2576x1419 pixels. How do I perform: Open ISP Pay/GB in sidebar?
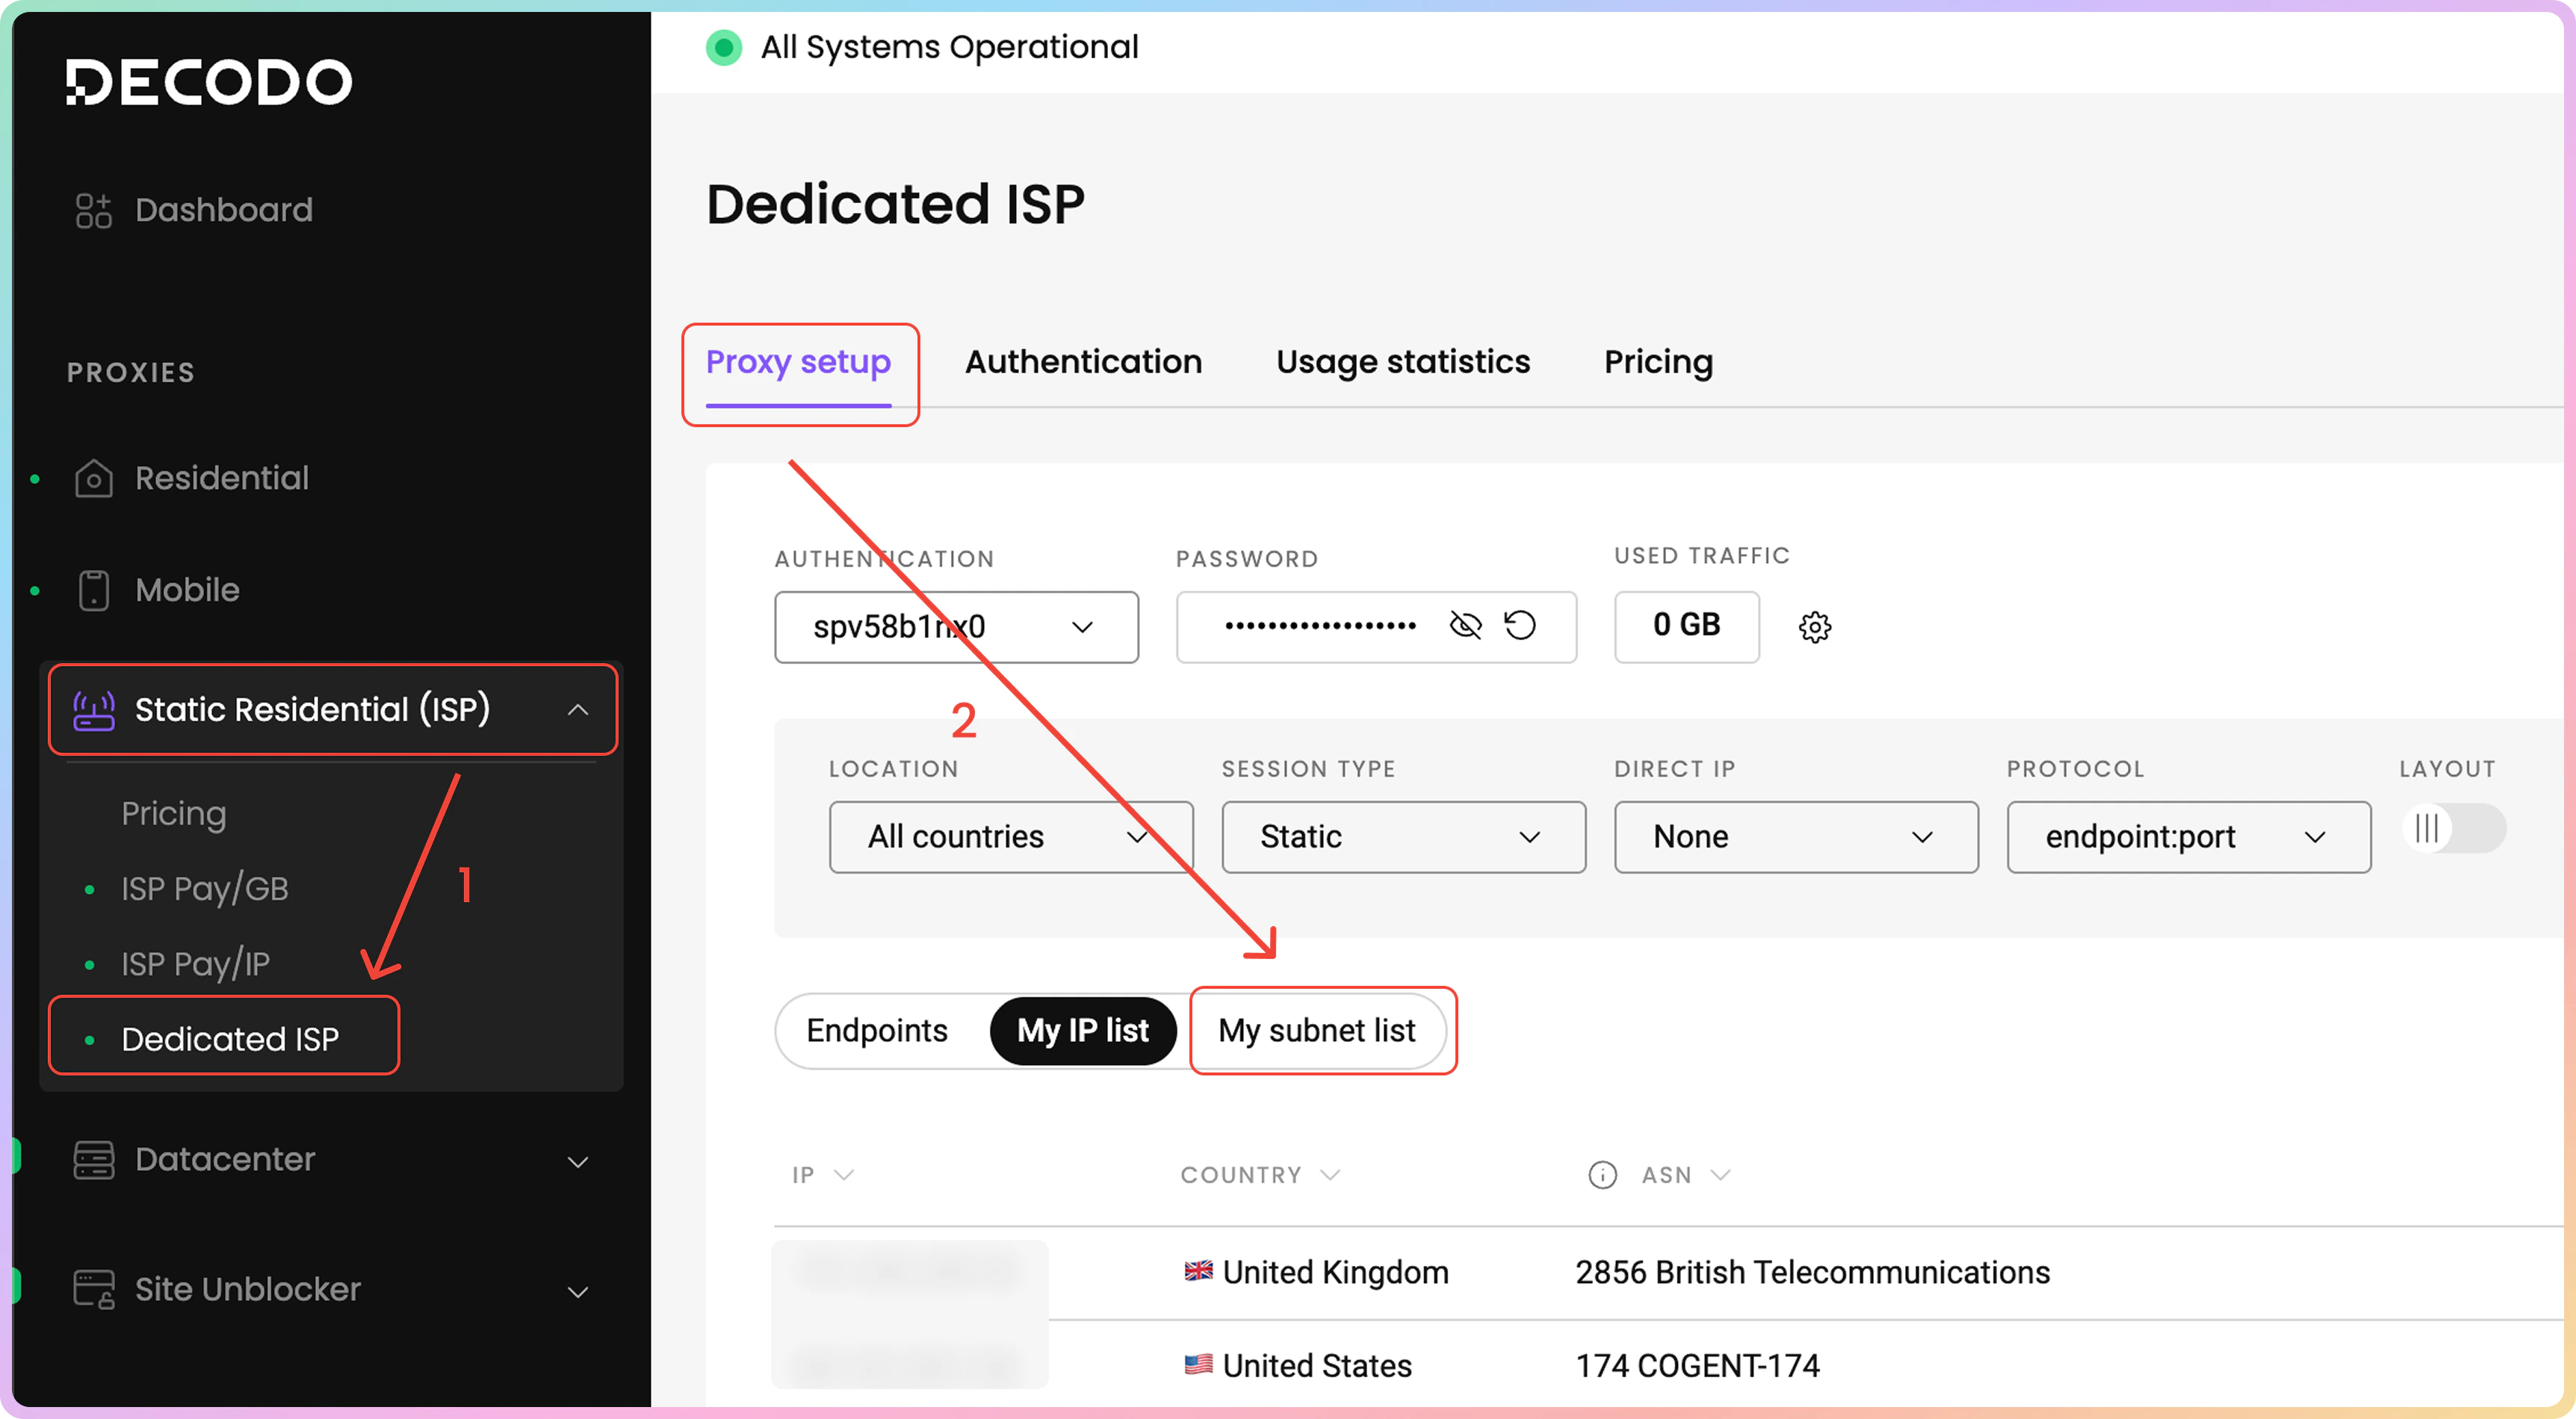pos(205,888)
